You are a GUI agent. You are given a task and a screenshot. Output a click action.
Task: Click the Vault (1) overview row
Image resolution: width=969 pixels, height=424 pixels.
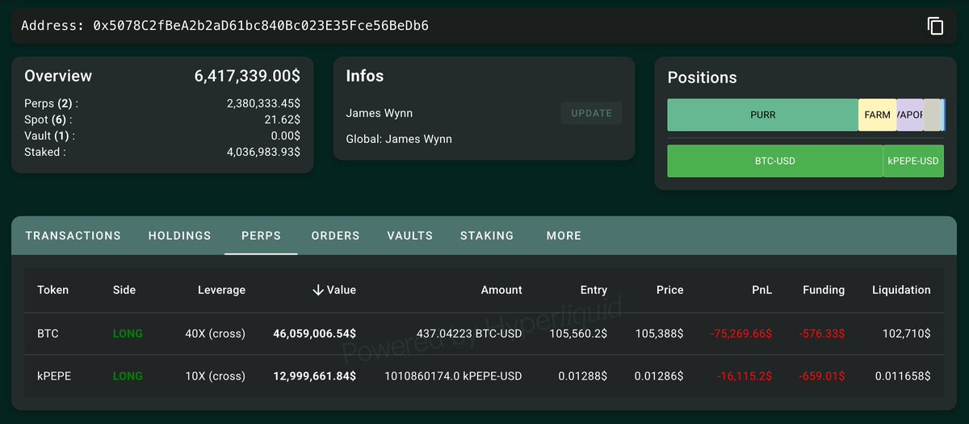tap(162, 136)
